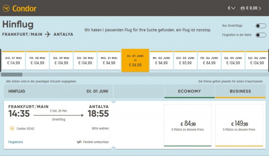
Task: Click the Flughäfen in der Nähe label
Action: click(x=237, y=35)
